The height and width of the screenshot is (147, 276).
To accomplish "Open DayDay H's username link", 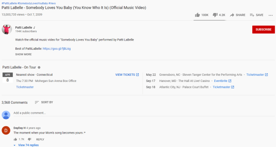I will [x=20, y=128].
